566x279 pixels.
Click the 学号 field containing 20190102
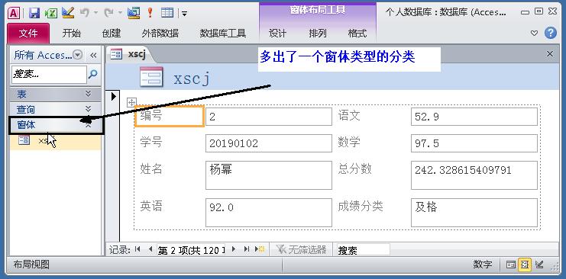coord(269,143)
